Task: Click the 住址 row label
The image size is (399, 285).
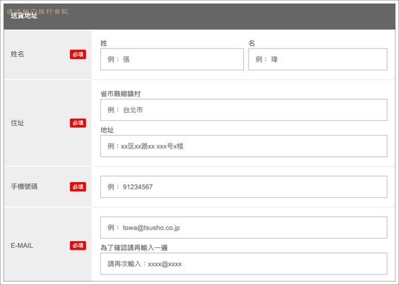Action: pyautogui.click(x=20, y=123)
